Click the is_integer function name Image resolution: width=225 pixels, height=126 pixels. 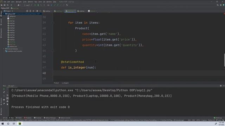point(77,68)
